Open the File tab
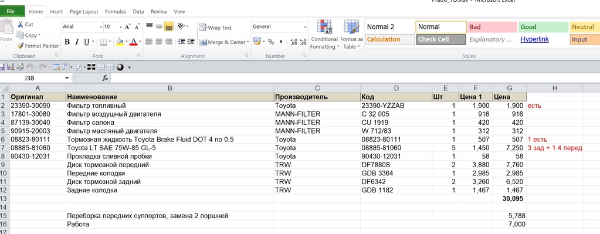 coord(11,12)
